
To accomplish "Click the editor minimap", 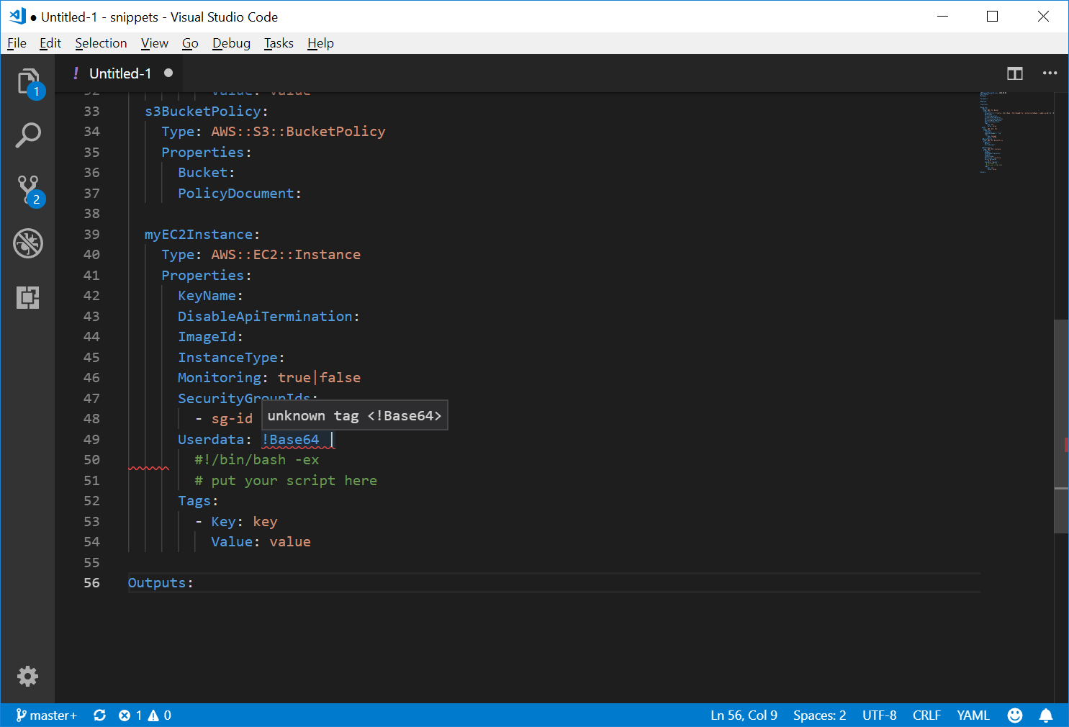I will point(1015,137).
